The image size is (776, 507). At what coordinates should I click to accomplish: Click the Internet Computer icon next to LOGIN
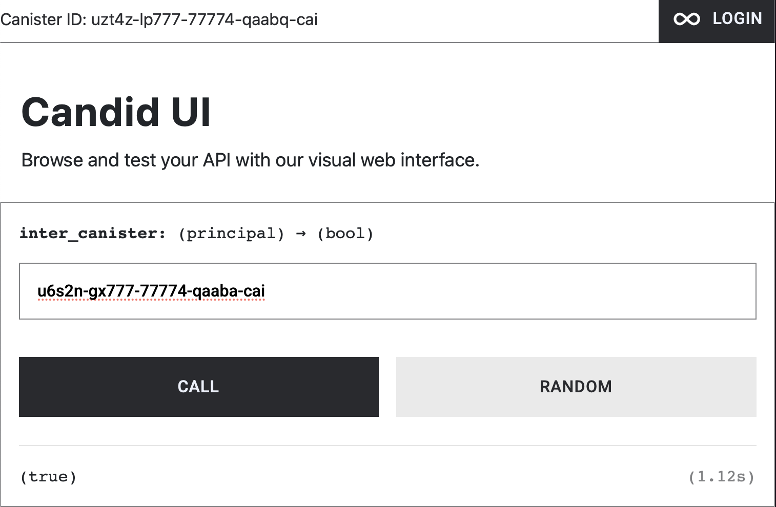point(687,18)
